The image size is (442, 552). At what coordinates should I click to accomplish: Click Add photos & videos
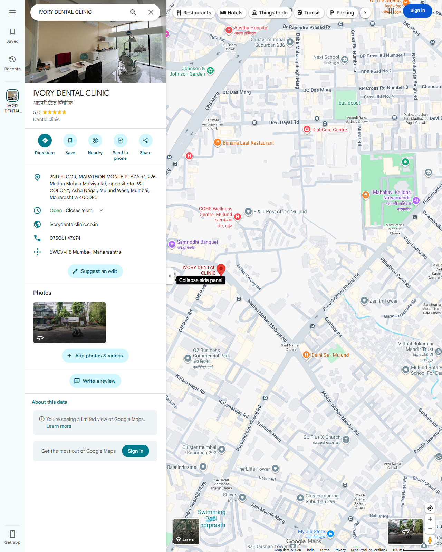(95, 356)
